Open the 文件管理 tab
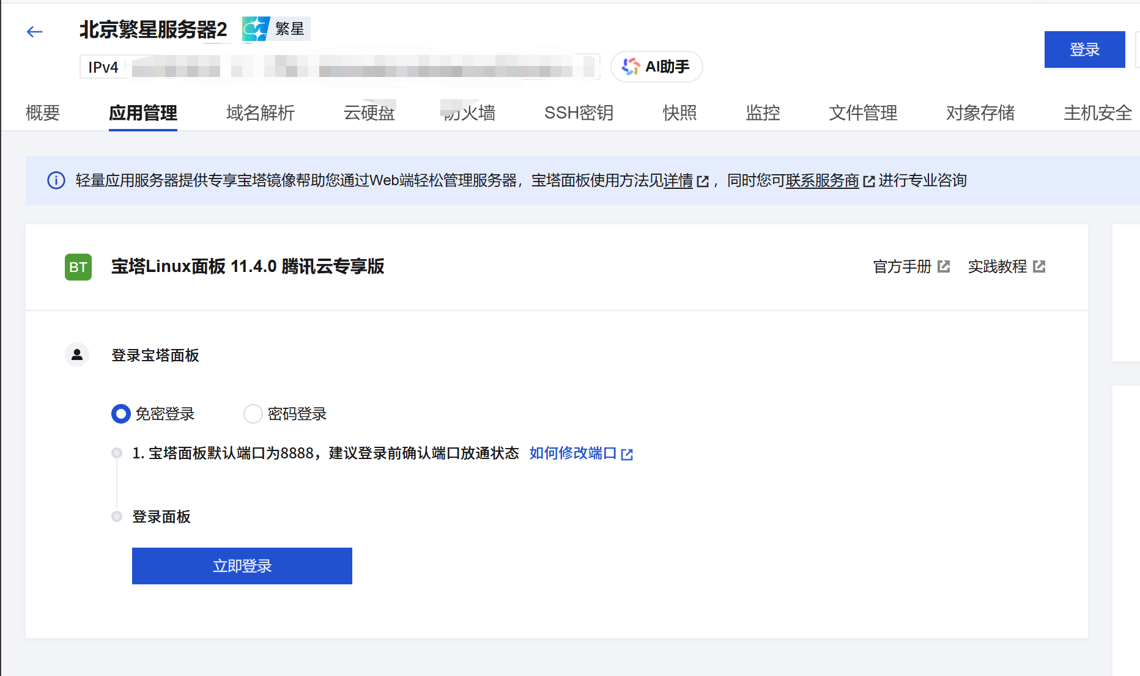Viewport: 1140px width, 676px height. pos(862,112)
